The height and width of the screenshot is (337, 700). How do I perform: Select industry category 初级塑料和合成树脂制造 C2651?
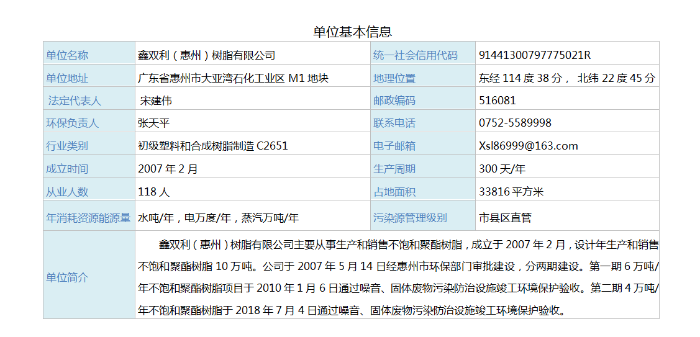(x=212, y=146)
